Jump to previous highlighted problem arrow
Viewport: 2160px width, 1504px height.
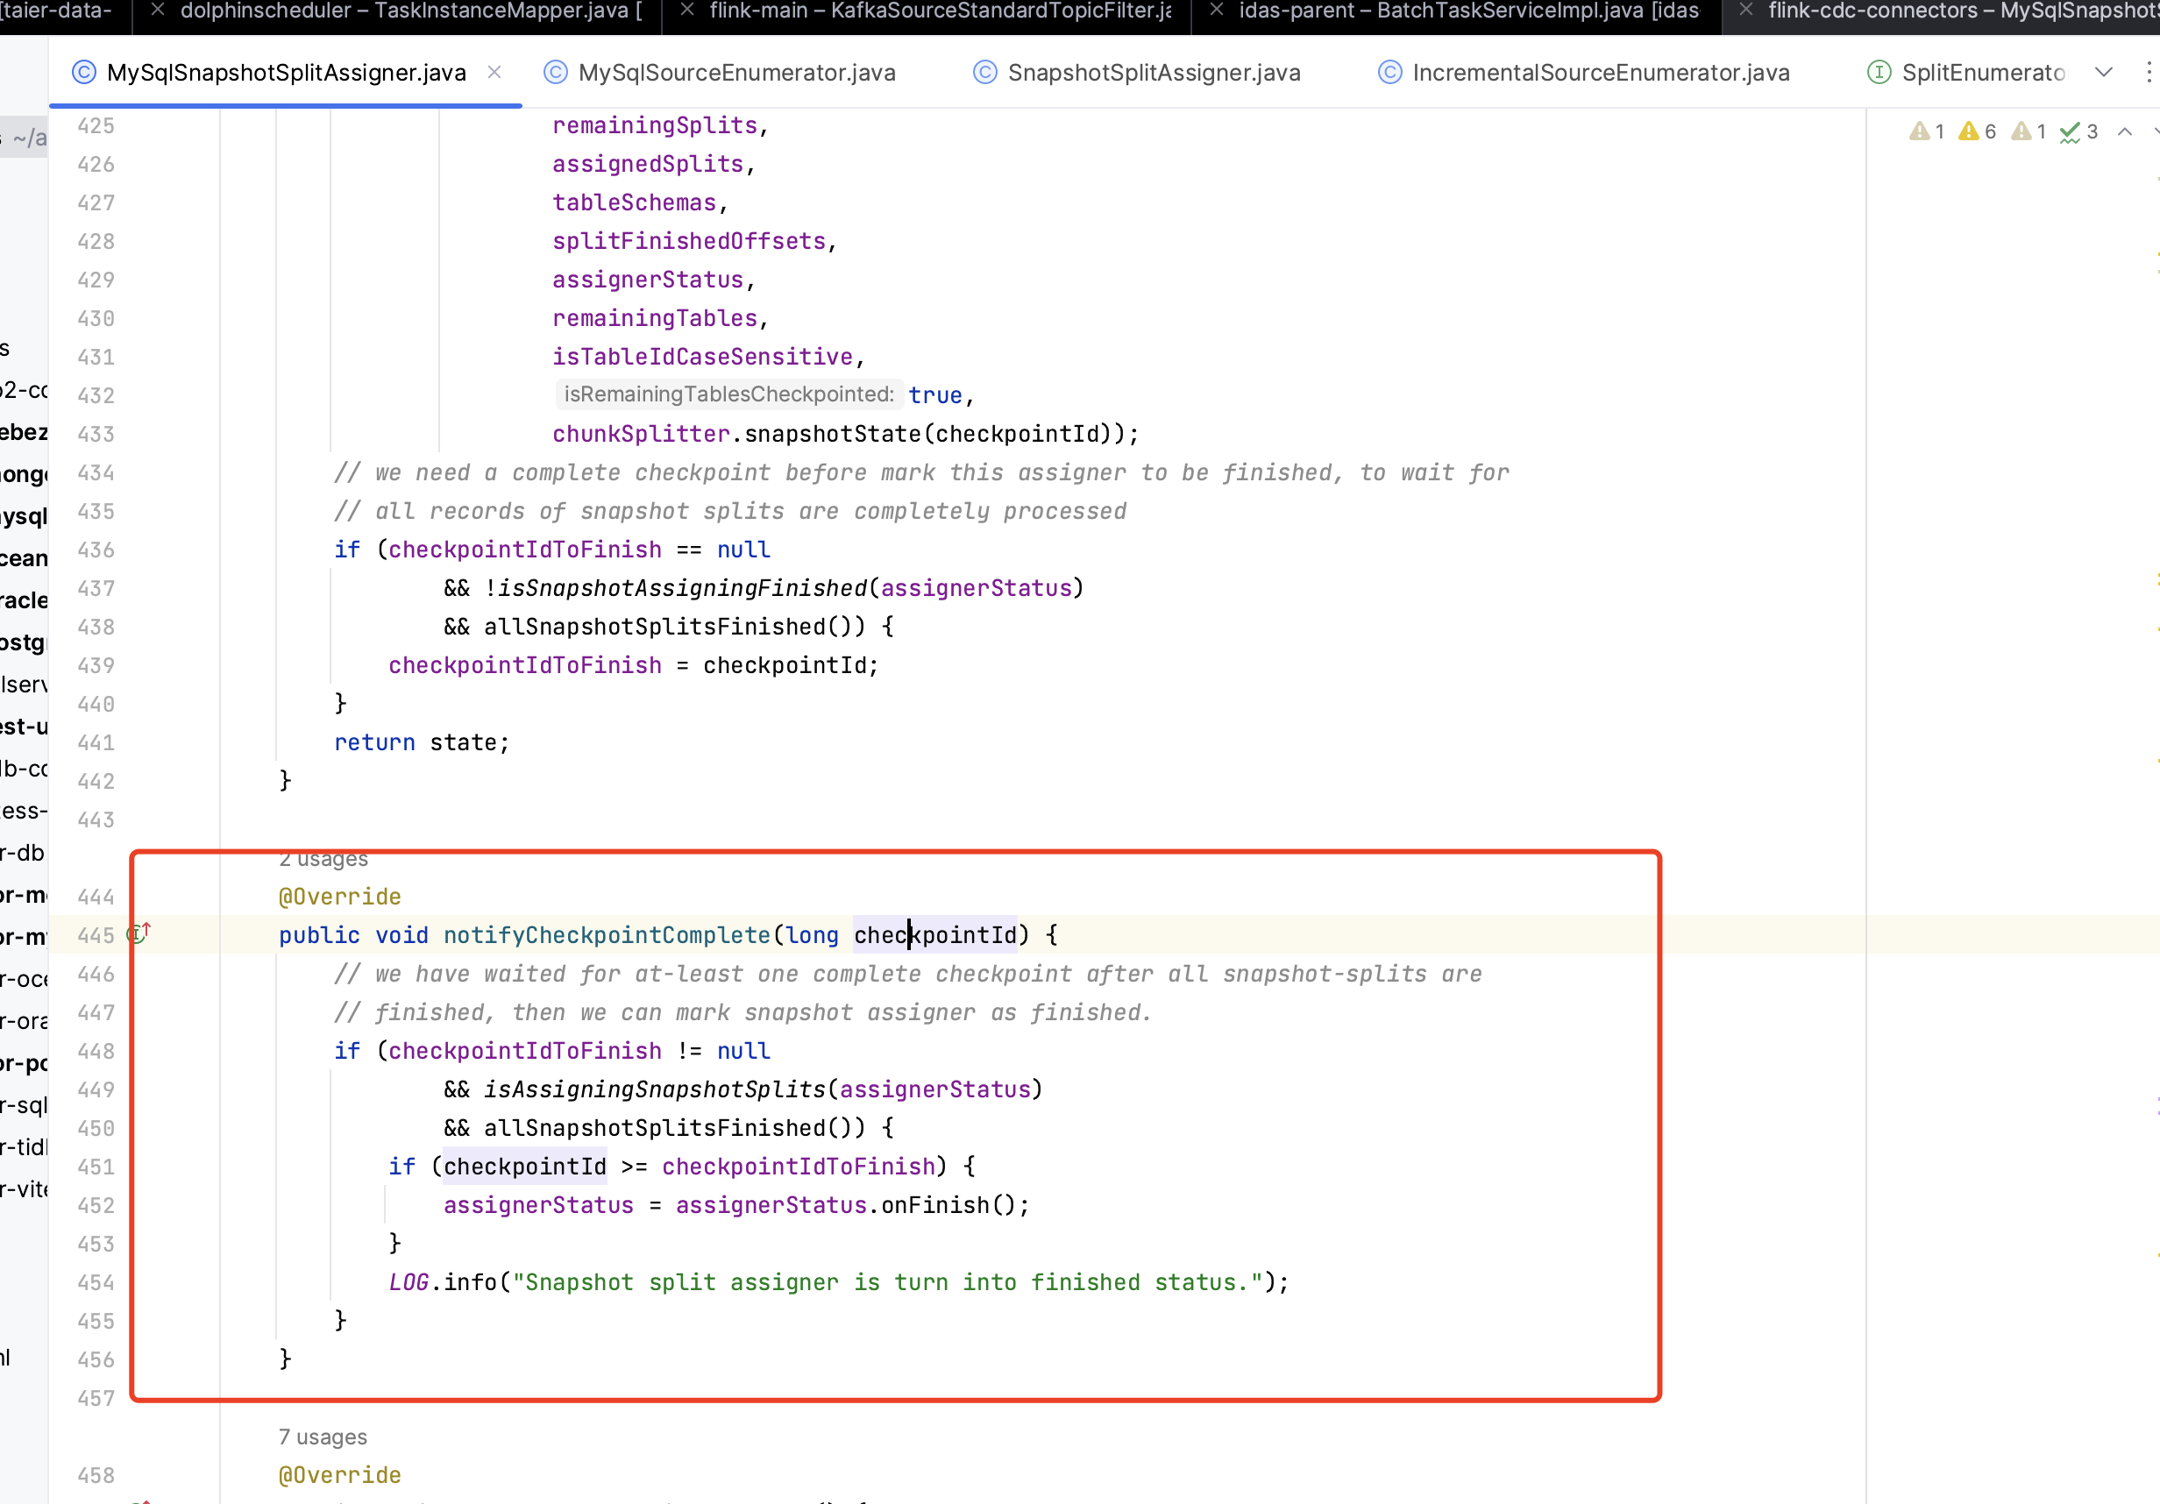click(2125, 131)
